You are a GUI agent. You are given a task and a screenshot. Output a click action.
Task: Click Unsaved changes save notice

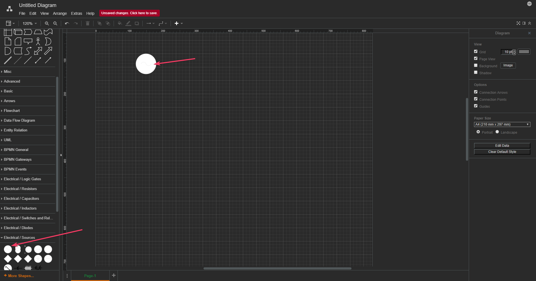[129, 13]
